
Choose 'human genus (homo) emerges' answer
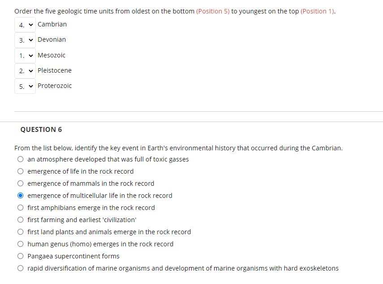tap(21, 244)
